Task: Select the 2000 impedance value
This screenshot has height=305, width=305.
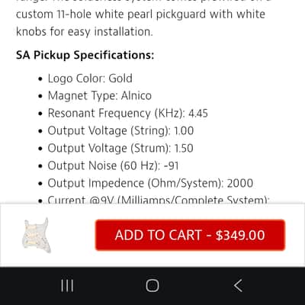Action: [240, 183]
